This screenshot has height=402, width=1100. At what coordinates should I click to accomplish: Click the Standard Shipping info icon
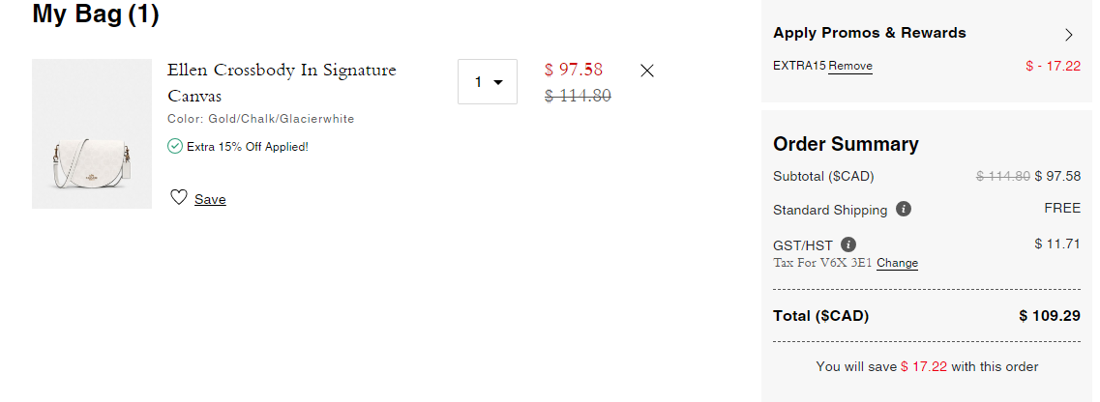coord(904,209)
